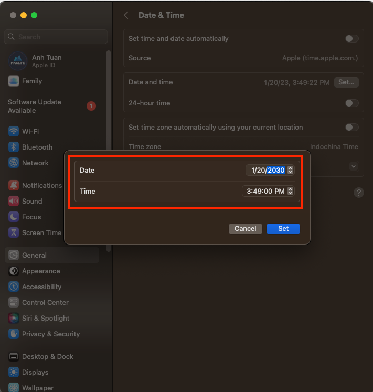Click the Time field stepper arrows
Image resolution: width=373 pixels, height=392 pixels.
[x=291, y=192]
